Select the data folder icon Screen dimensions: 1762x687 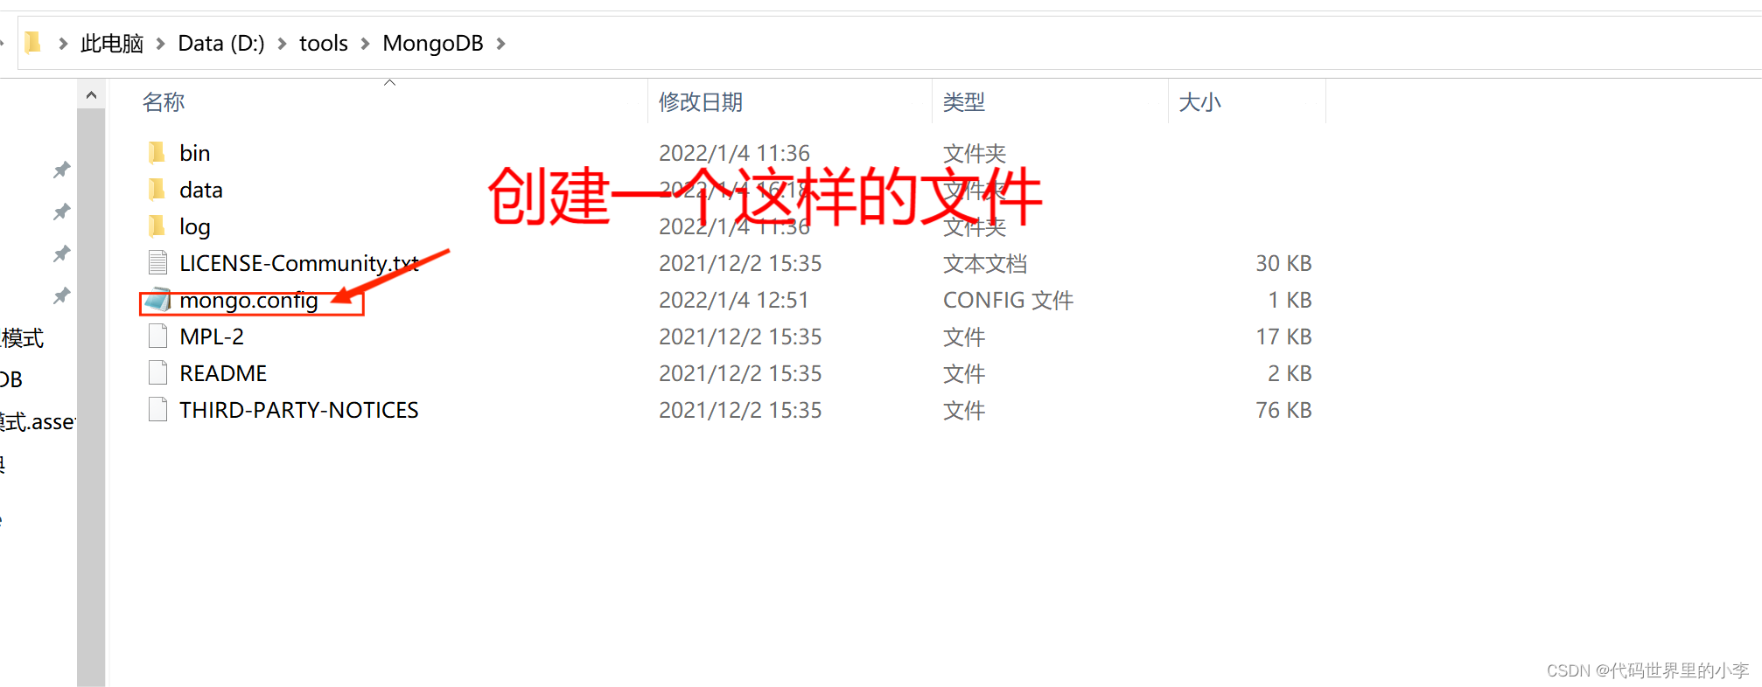(157, 190)
